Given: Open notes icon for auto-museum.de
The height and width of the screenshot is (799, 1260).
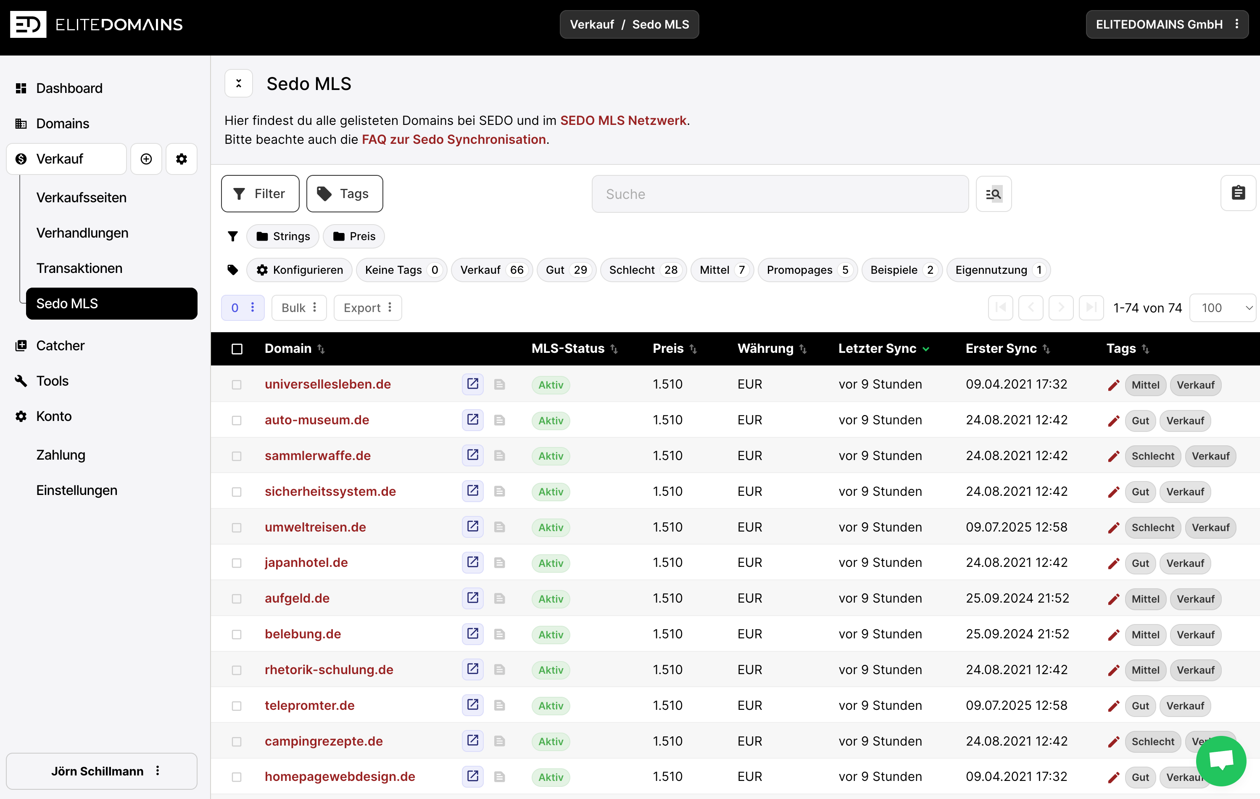Looking at the screenshot, I should point(500,420).
